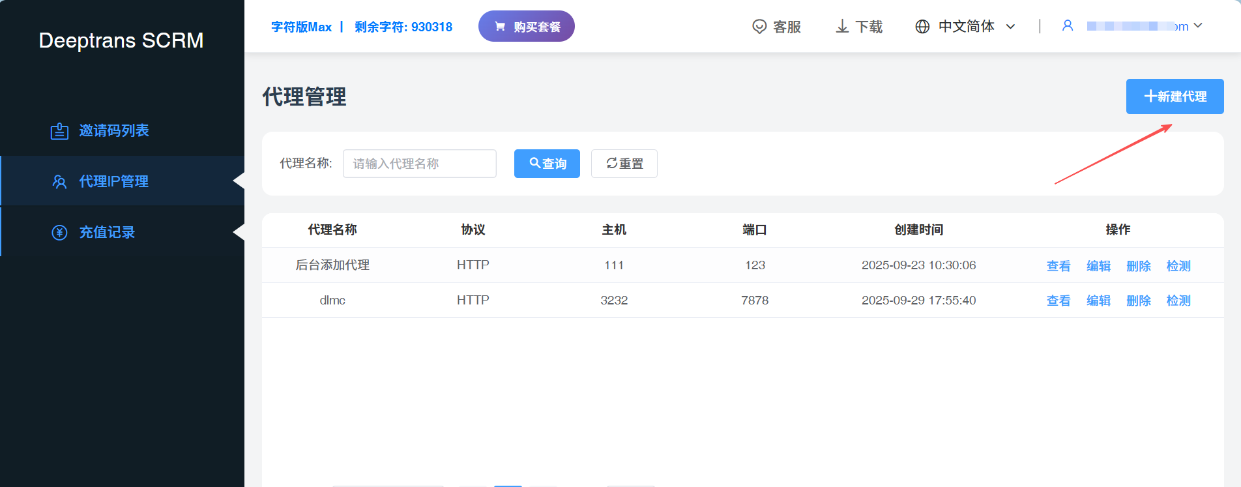
Task: Open the 邀请码列表 menu item
Action: tap(114, 131)
